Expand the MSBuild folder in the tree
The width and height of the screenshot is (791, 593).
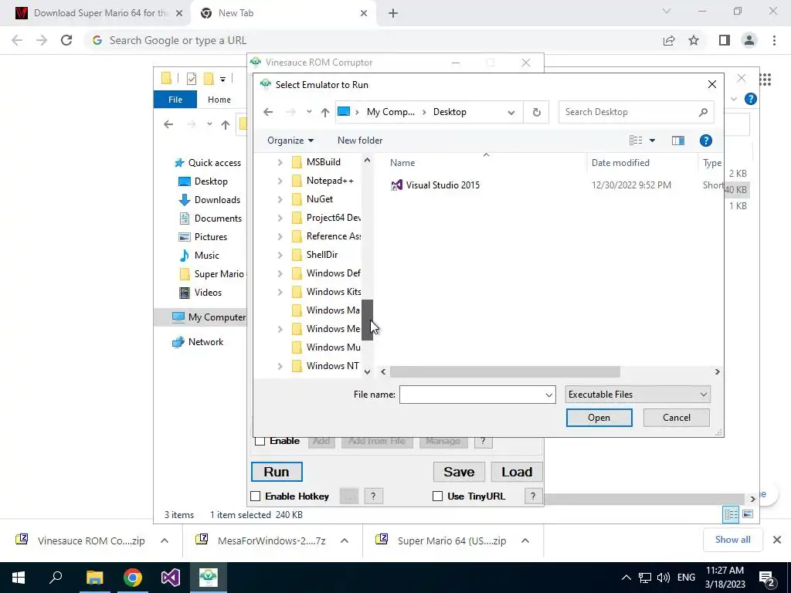tap(280, 162)
